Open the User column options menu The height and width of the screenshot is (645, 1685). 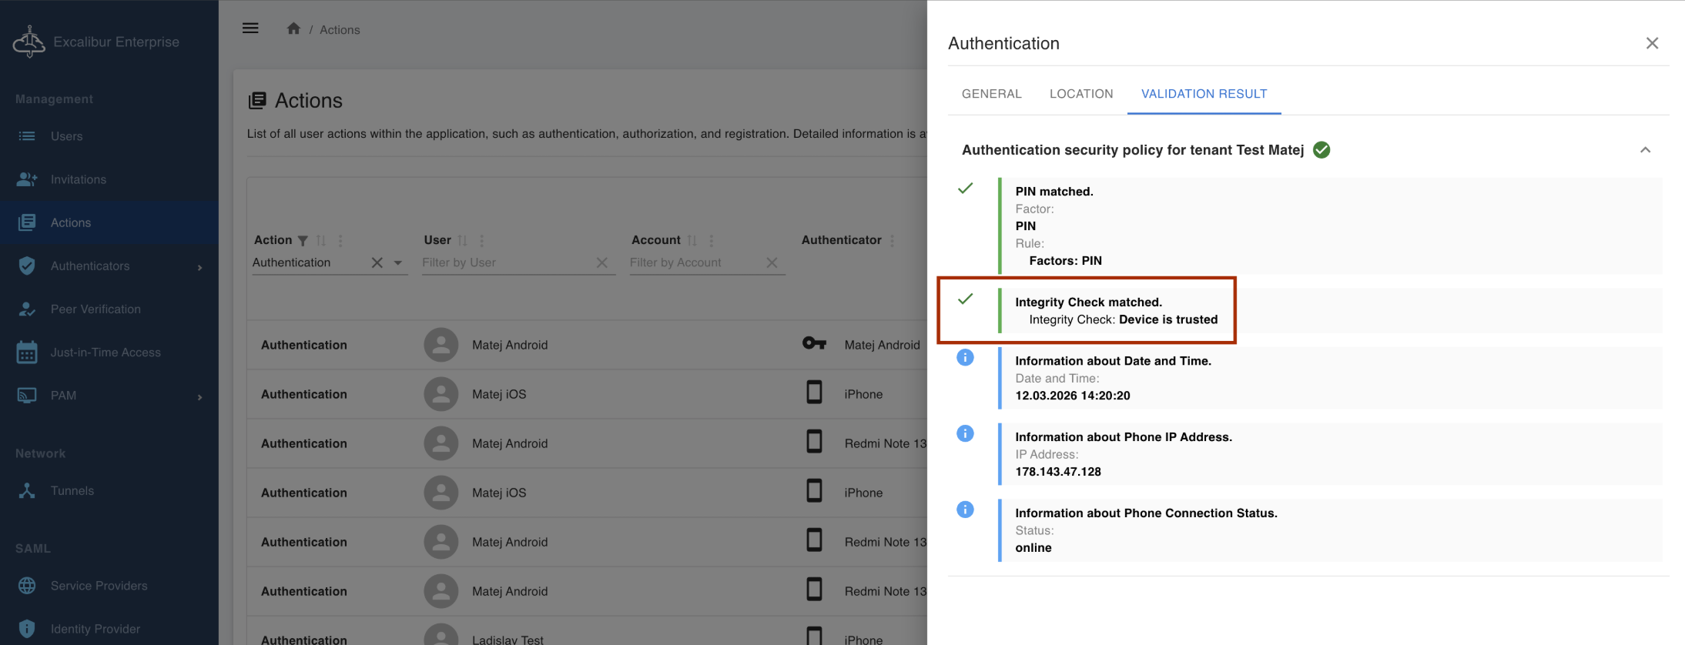[x=482, y=241]
